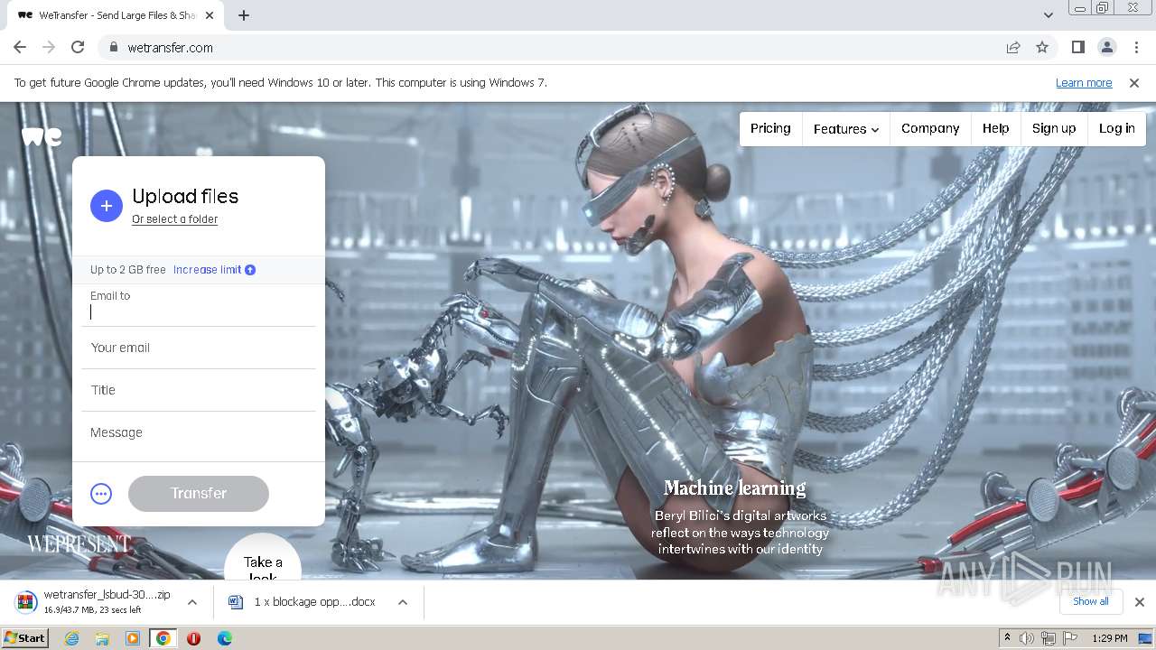
Task: Go back with the browser back arrow
Action: click(x=20, y=47)
